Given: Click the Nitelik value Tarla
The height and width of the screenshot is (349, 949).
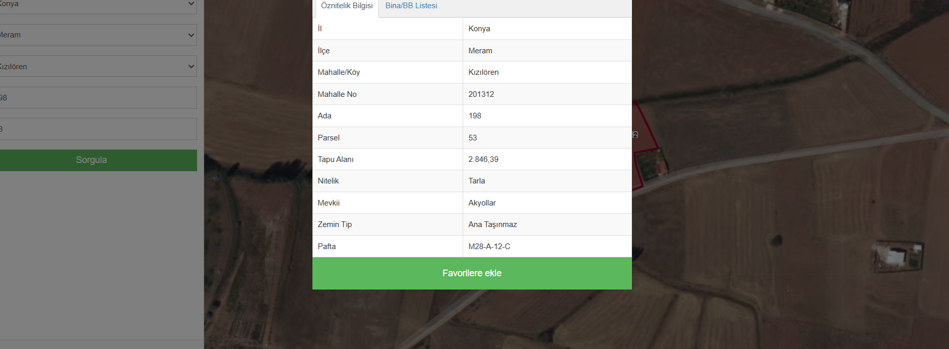Looking at the screenshot, I should [x=477, y=181].
